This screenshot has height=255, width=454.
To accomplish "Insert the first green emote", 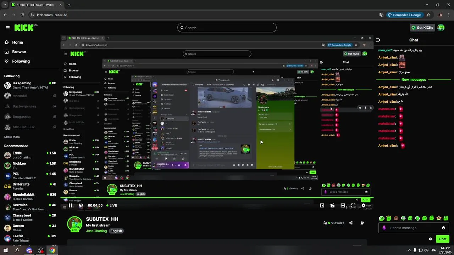I will pyautogui.click(x=382, y=218).
